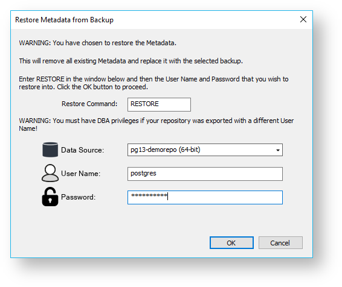Focus the User Name text field
Viewport: 342px width, 287px height.
205,174
